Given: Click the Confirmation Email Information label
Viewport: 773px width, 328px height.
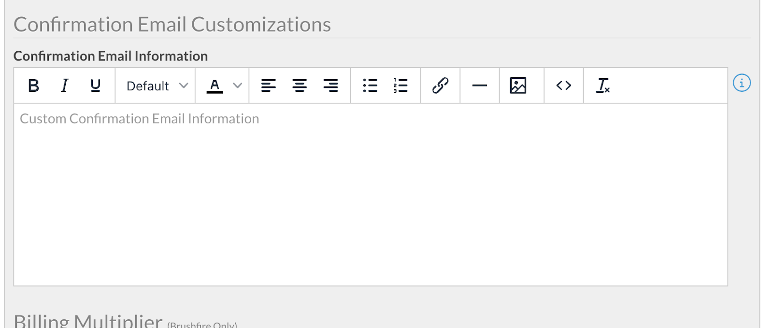Looking at the screenshot, I should 111,56.
